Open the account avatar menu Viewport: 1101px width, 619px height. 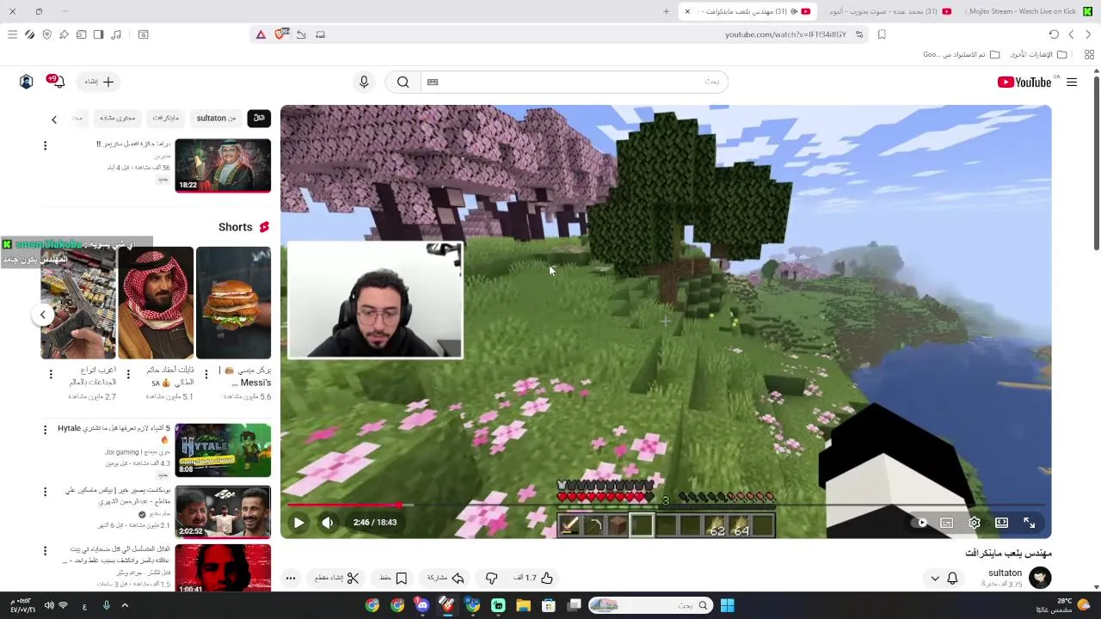[x=26, y=82]
